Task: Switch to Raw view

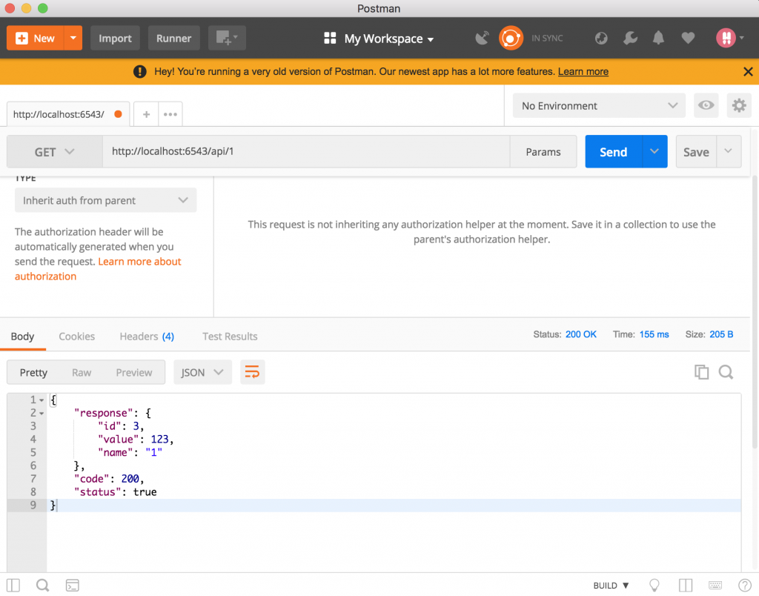Action: tap(82, 372)
